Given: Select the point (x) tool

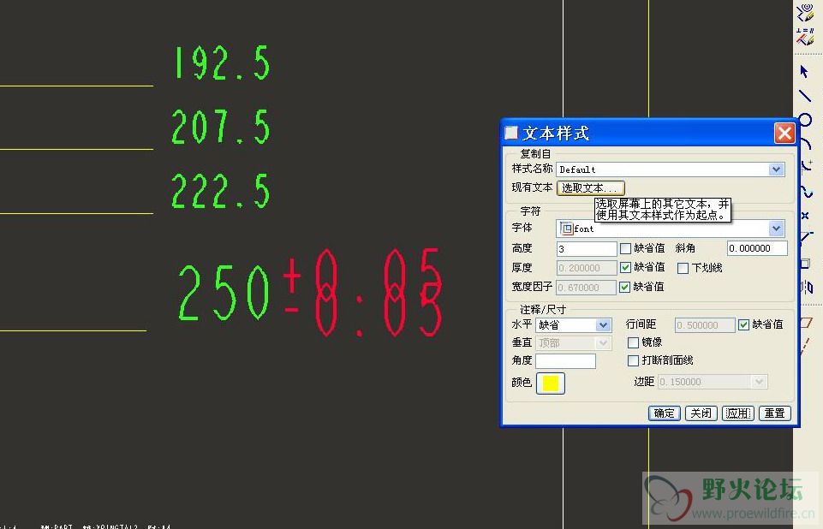Looking at the screenshot, I should 806,215.
